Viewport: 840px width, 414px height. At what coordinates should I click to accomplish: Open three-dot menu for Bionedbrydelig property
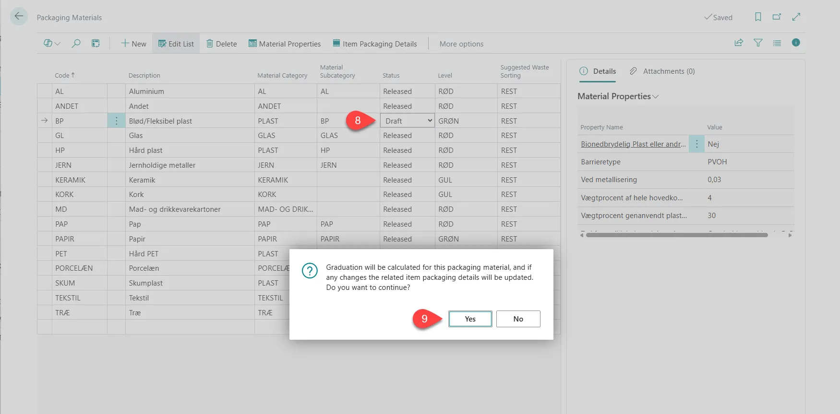tap(696, 144)
